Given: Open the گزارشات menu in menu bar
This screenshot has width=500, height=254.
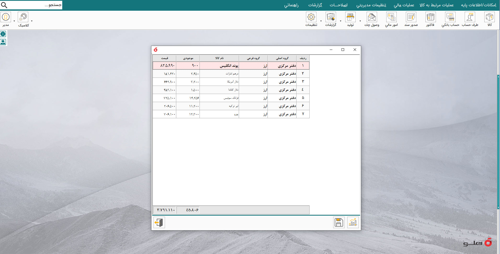Looking at the screenshot, I should [x=315, y=5].
